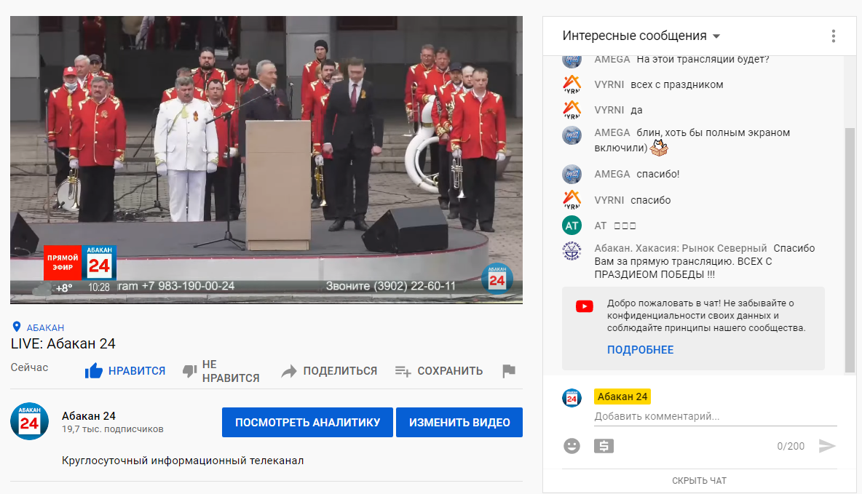The width and height of the screenshot is (862, 494).
Task: Click AMEGA avatar beside 'блин, хоть бы' message
Action: 572,135
